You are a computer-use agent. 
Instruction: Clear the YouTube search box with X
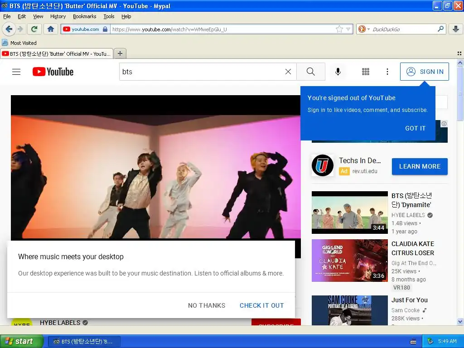[288, 72]
